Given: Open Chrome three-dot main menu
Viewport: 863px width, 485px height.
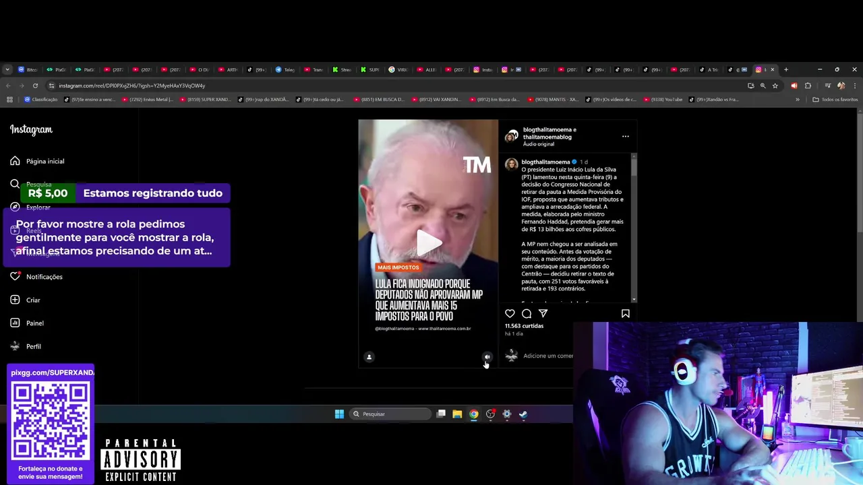Looking at the screenshot, I should (x=854, y=86).
